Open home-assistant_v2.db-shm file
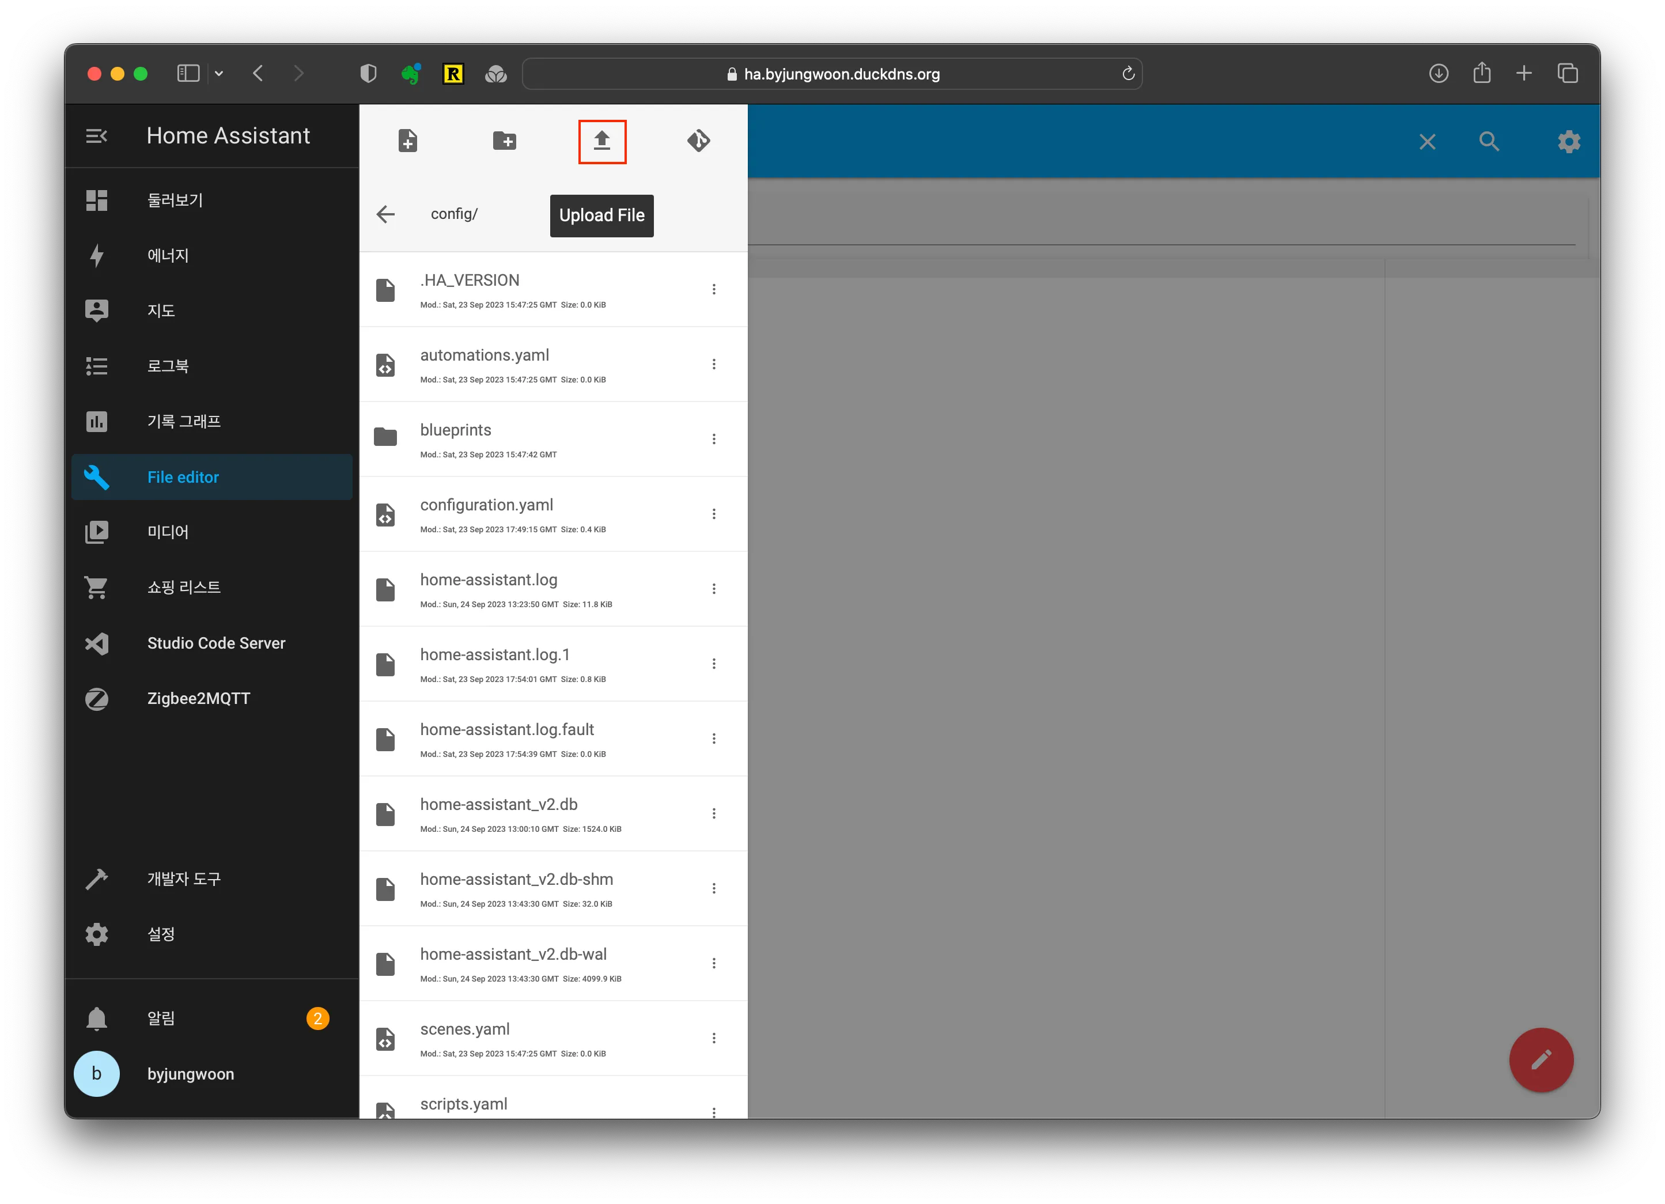Image resolution: width=1665 pixels, height=1204 pixels. pyautogui.click(x=554, y=888)
